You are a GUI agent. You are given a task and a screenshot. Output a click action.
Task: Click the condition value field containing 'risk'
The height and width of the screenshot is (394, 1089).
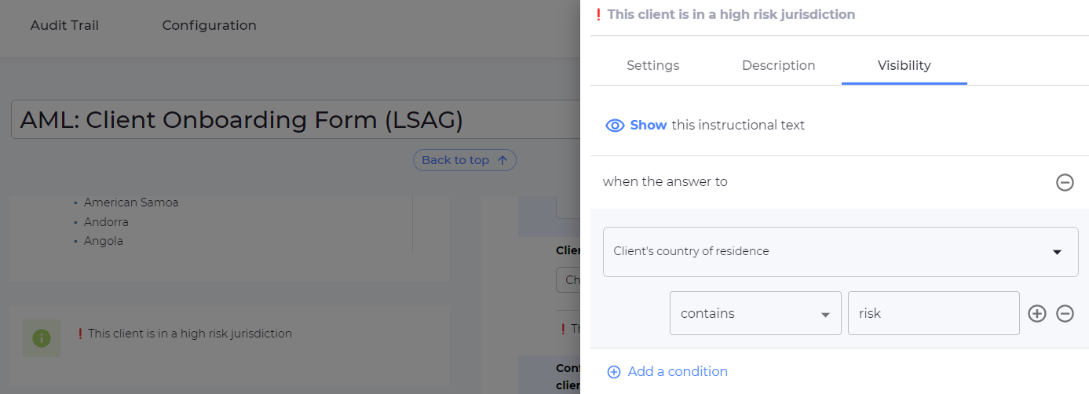[x=933, y=313]
